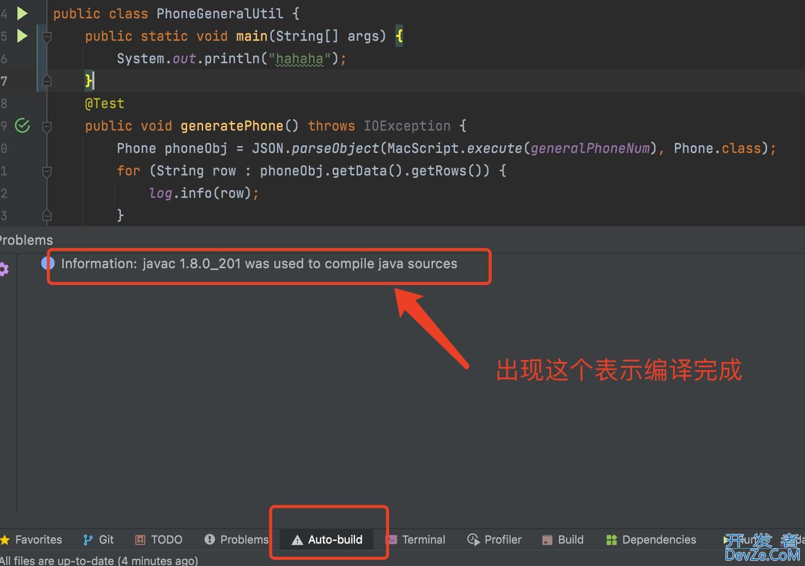Screen dimensions: 805x566
Task: Click the fold end marker at main's closing brace
Action: click(47, 81)
